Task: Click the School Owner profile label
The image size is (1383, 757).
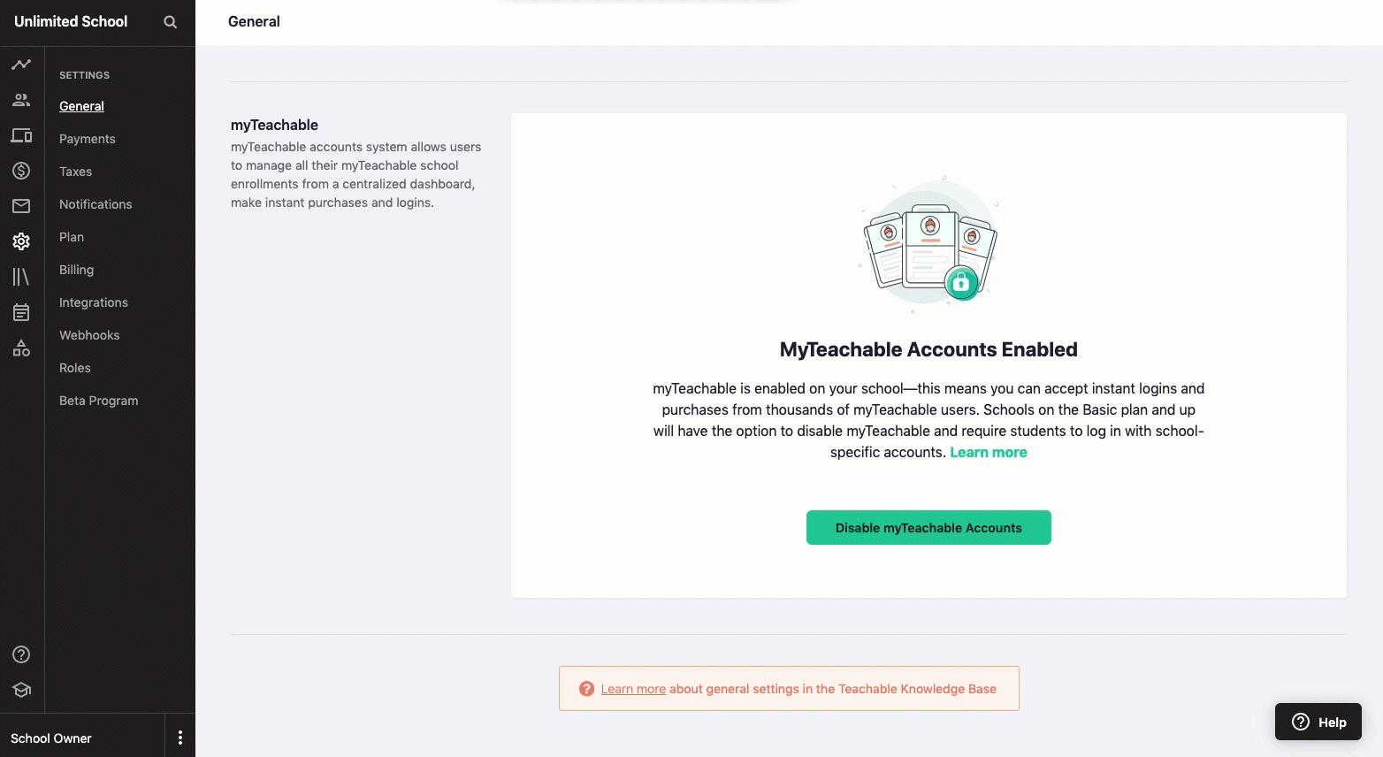Action: point(51,738)
